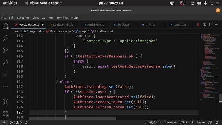
Task: Open More Actions ellipsis in editor toolbar
Action: tap(216, 25)
